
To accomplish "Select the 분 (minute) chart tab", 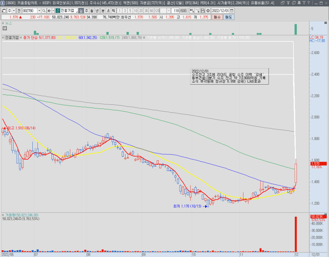I will click(x=103, y=10).
